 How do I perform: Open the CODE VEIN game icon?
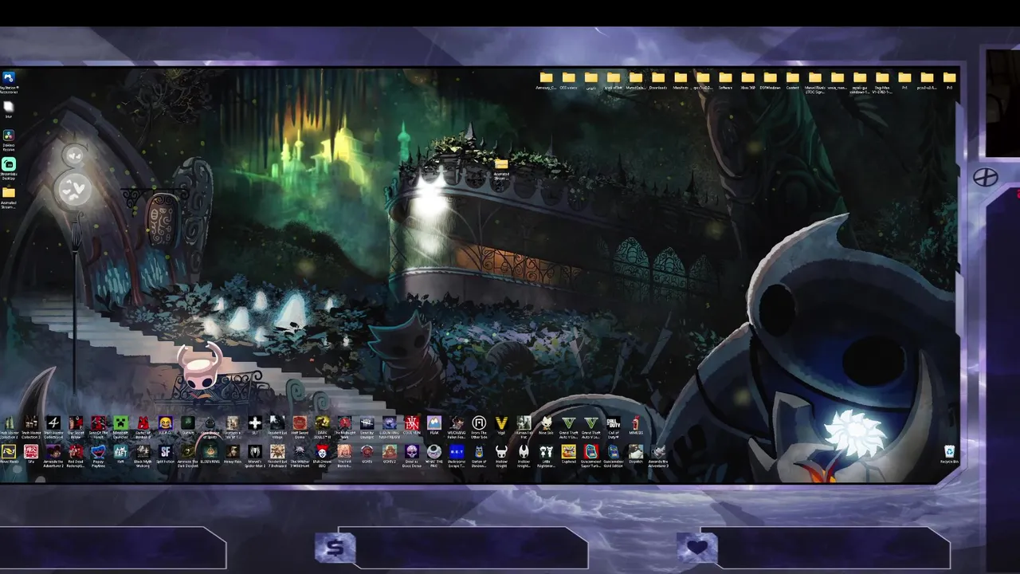(412, 425)
